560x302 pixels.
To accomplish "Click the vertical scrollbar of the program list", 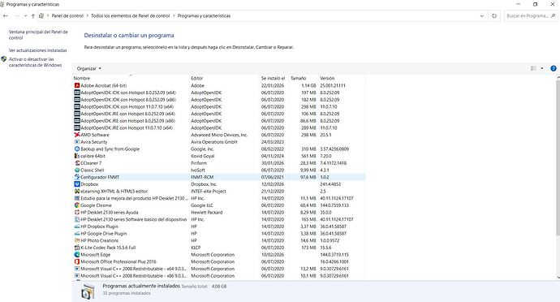I will click(558, 158).
